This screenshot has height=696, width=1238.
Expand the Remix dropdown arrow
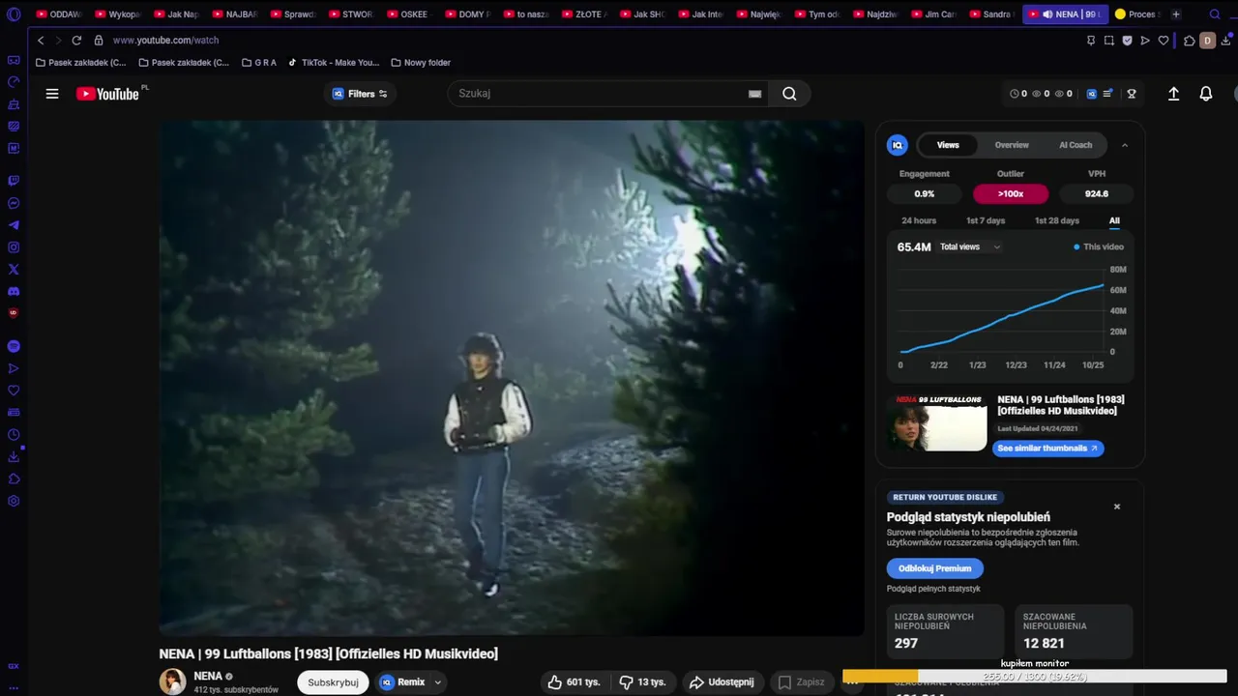tap(438, 682)
